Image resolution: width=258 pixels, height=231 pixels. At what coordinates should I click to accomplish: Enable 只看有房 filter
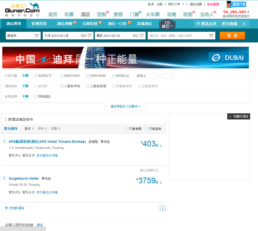pyautogui.click(x=127, y=129)
